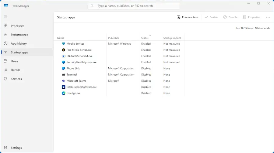Screen dimensions: 274x153
Task: Click the Microsoft Teams icon
Action: tap(63, 81)
